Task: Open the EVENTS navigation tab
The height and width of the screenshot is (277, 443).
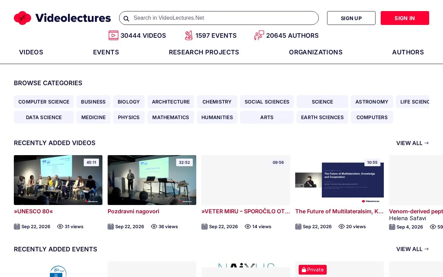Action: 106,52
